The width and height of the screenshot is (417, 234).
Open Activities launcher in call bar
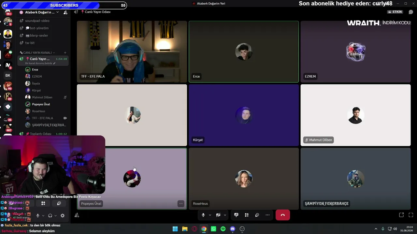click(247, 215)
